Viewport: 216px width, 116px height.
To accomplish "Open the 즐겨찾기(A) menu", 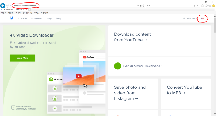I will pos(27,12).
